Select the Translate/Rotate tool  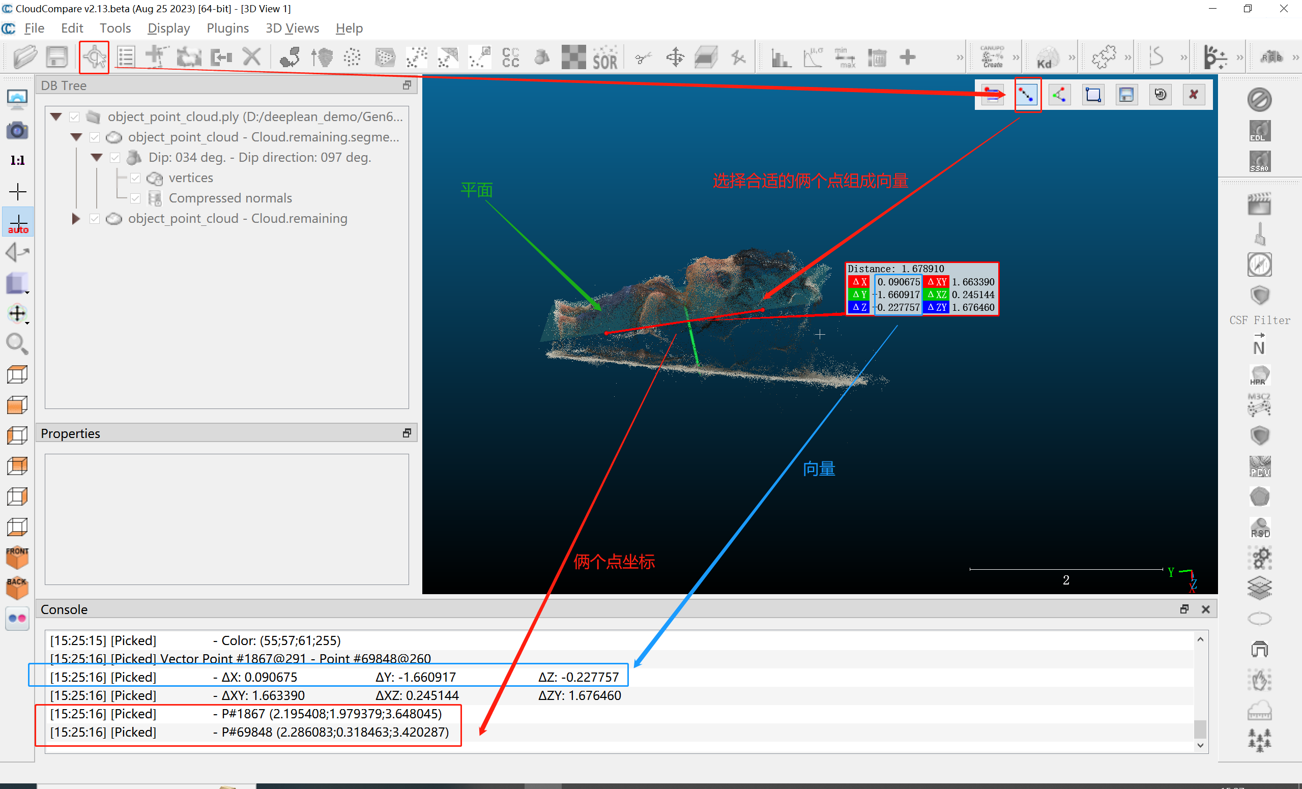tap(675, 57)
